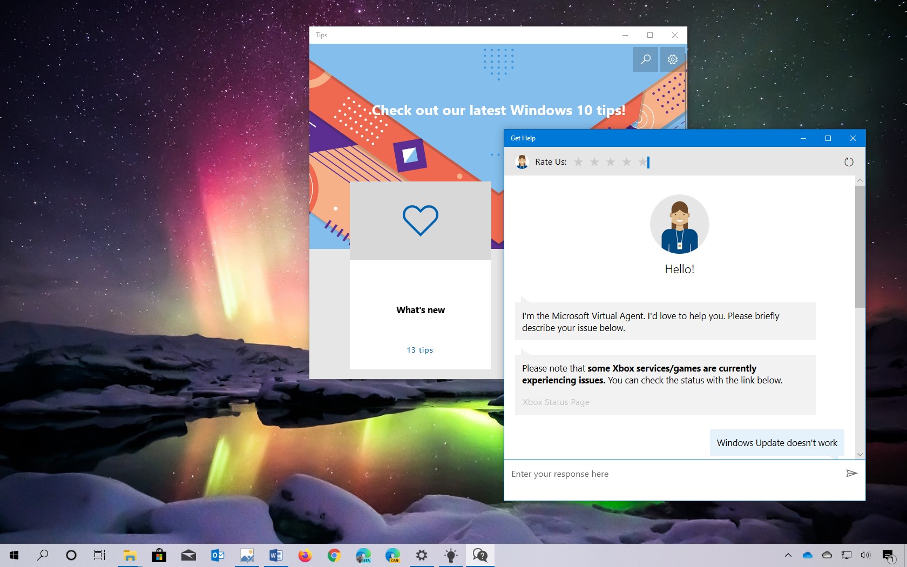
Task: Minimize the Get Help window
Action: [x=803, y=138]
